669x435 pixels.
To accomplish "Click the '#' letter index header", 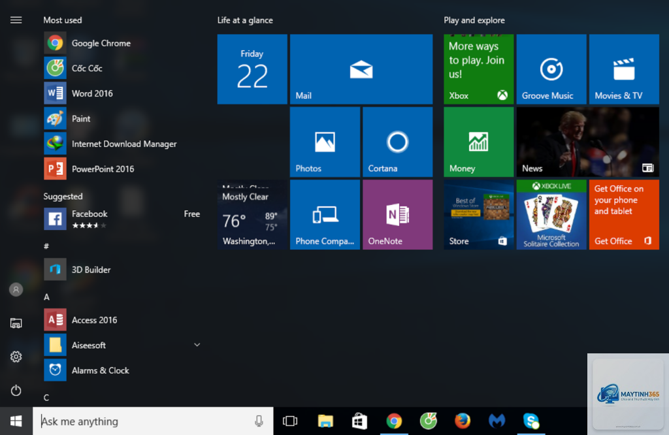I will [46, 246].
